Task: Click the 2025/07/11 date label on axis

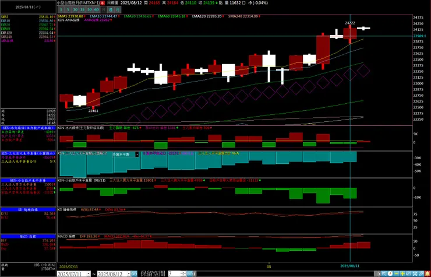Action: tap(69, 267)
